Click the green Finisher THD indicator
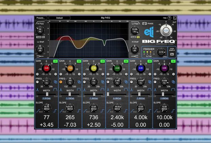The image size is (211, 143). click(x=144, y=52)
